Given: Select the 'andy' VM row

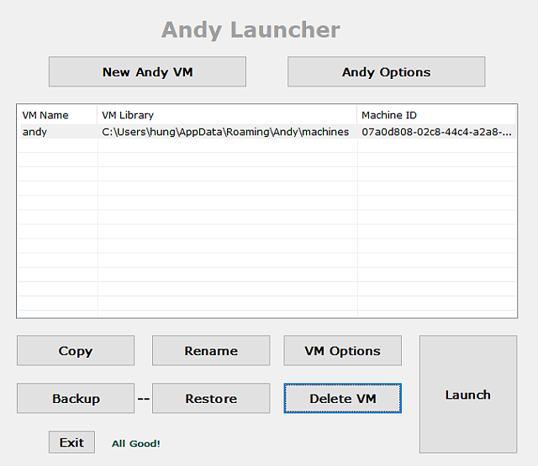Looking at the screenshot, I should tap(266, 132).
